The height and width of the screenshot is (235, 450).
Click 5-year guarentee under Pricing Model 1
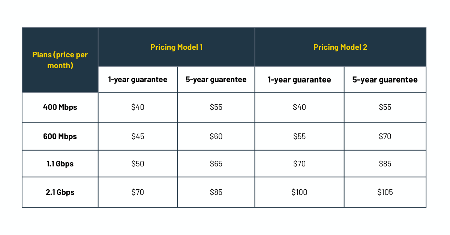pyautogui.click(x=216, y=79)
